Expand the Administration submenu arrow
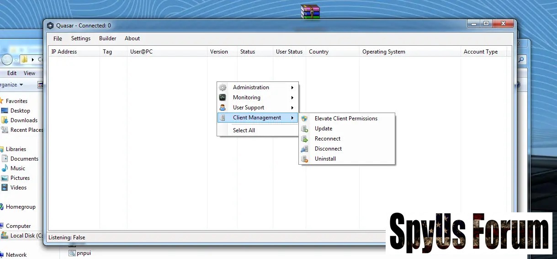Image resolution: width=557 pixels, height=259 pixels. 292,87
